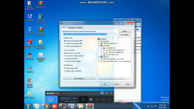This screenshot has width=194, height=109.
Task: Switch to the Options tab
Action: (x=79, y=28)
